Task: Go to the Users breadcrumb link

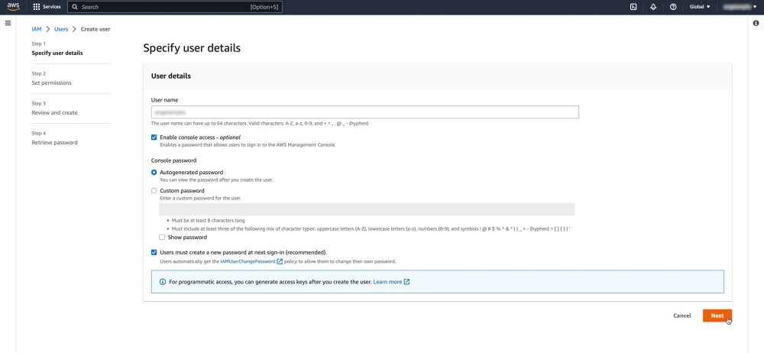Action: [x=61, y=29]
